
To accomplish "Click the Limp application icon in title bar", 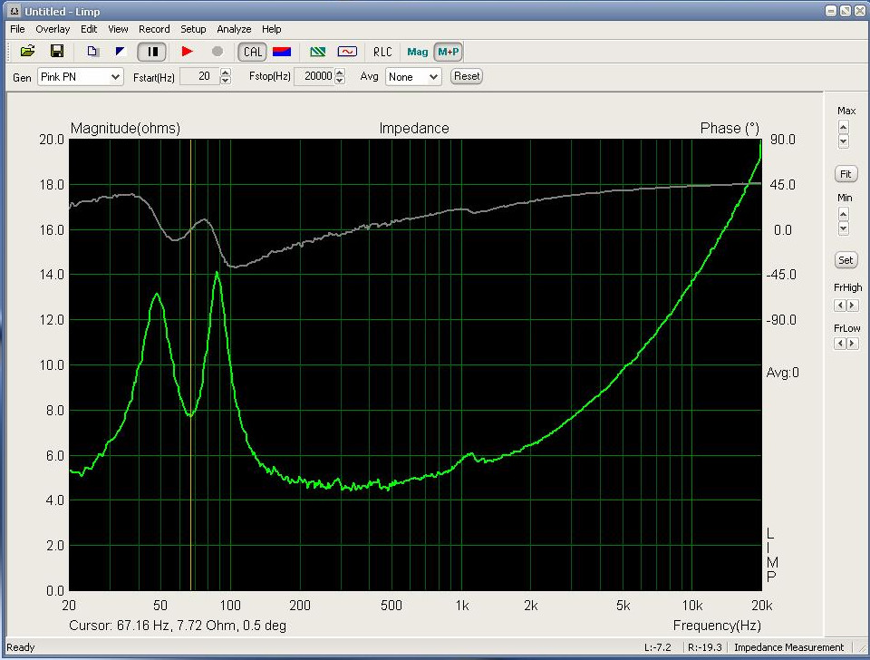I will tap(14, 11).
